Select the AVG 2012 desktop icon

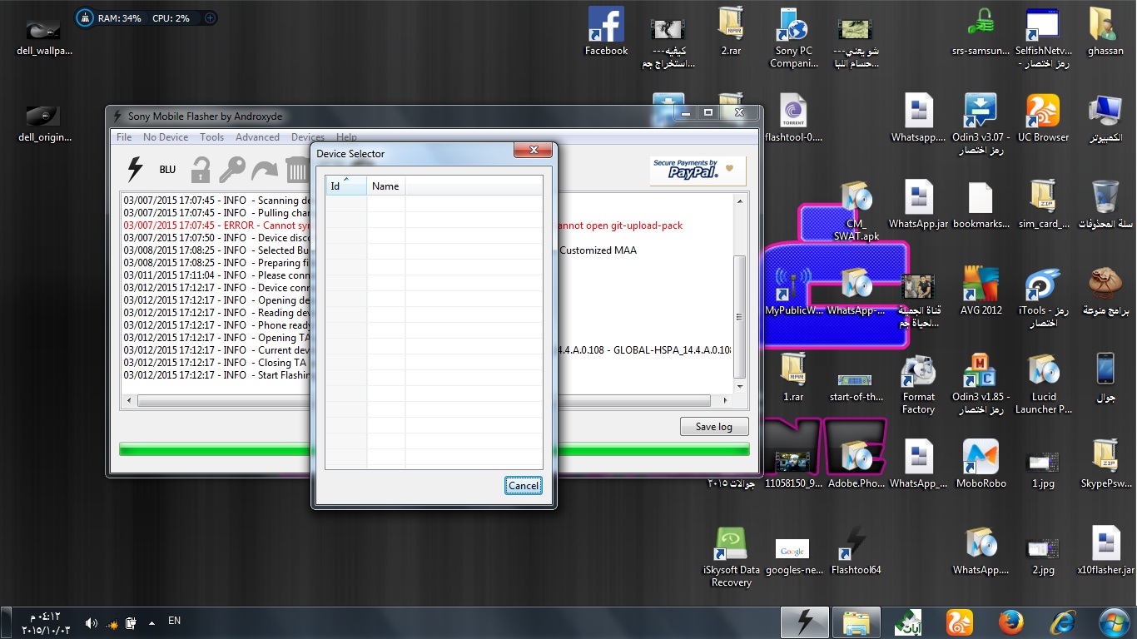[981, 292]
